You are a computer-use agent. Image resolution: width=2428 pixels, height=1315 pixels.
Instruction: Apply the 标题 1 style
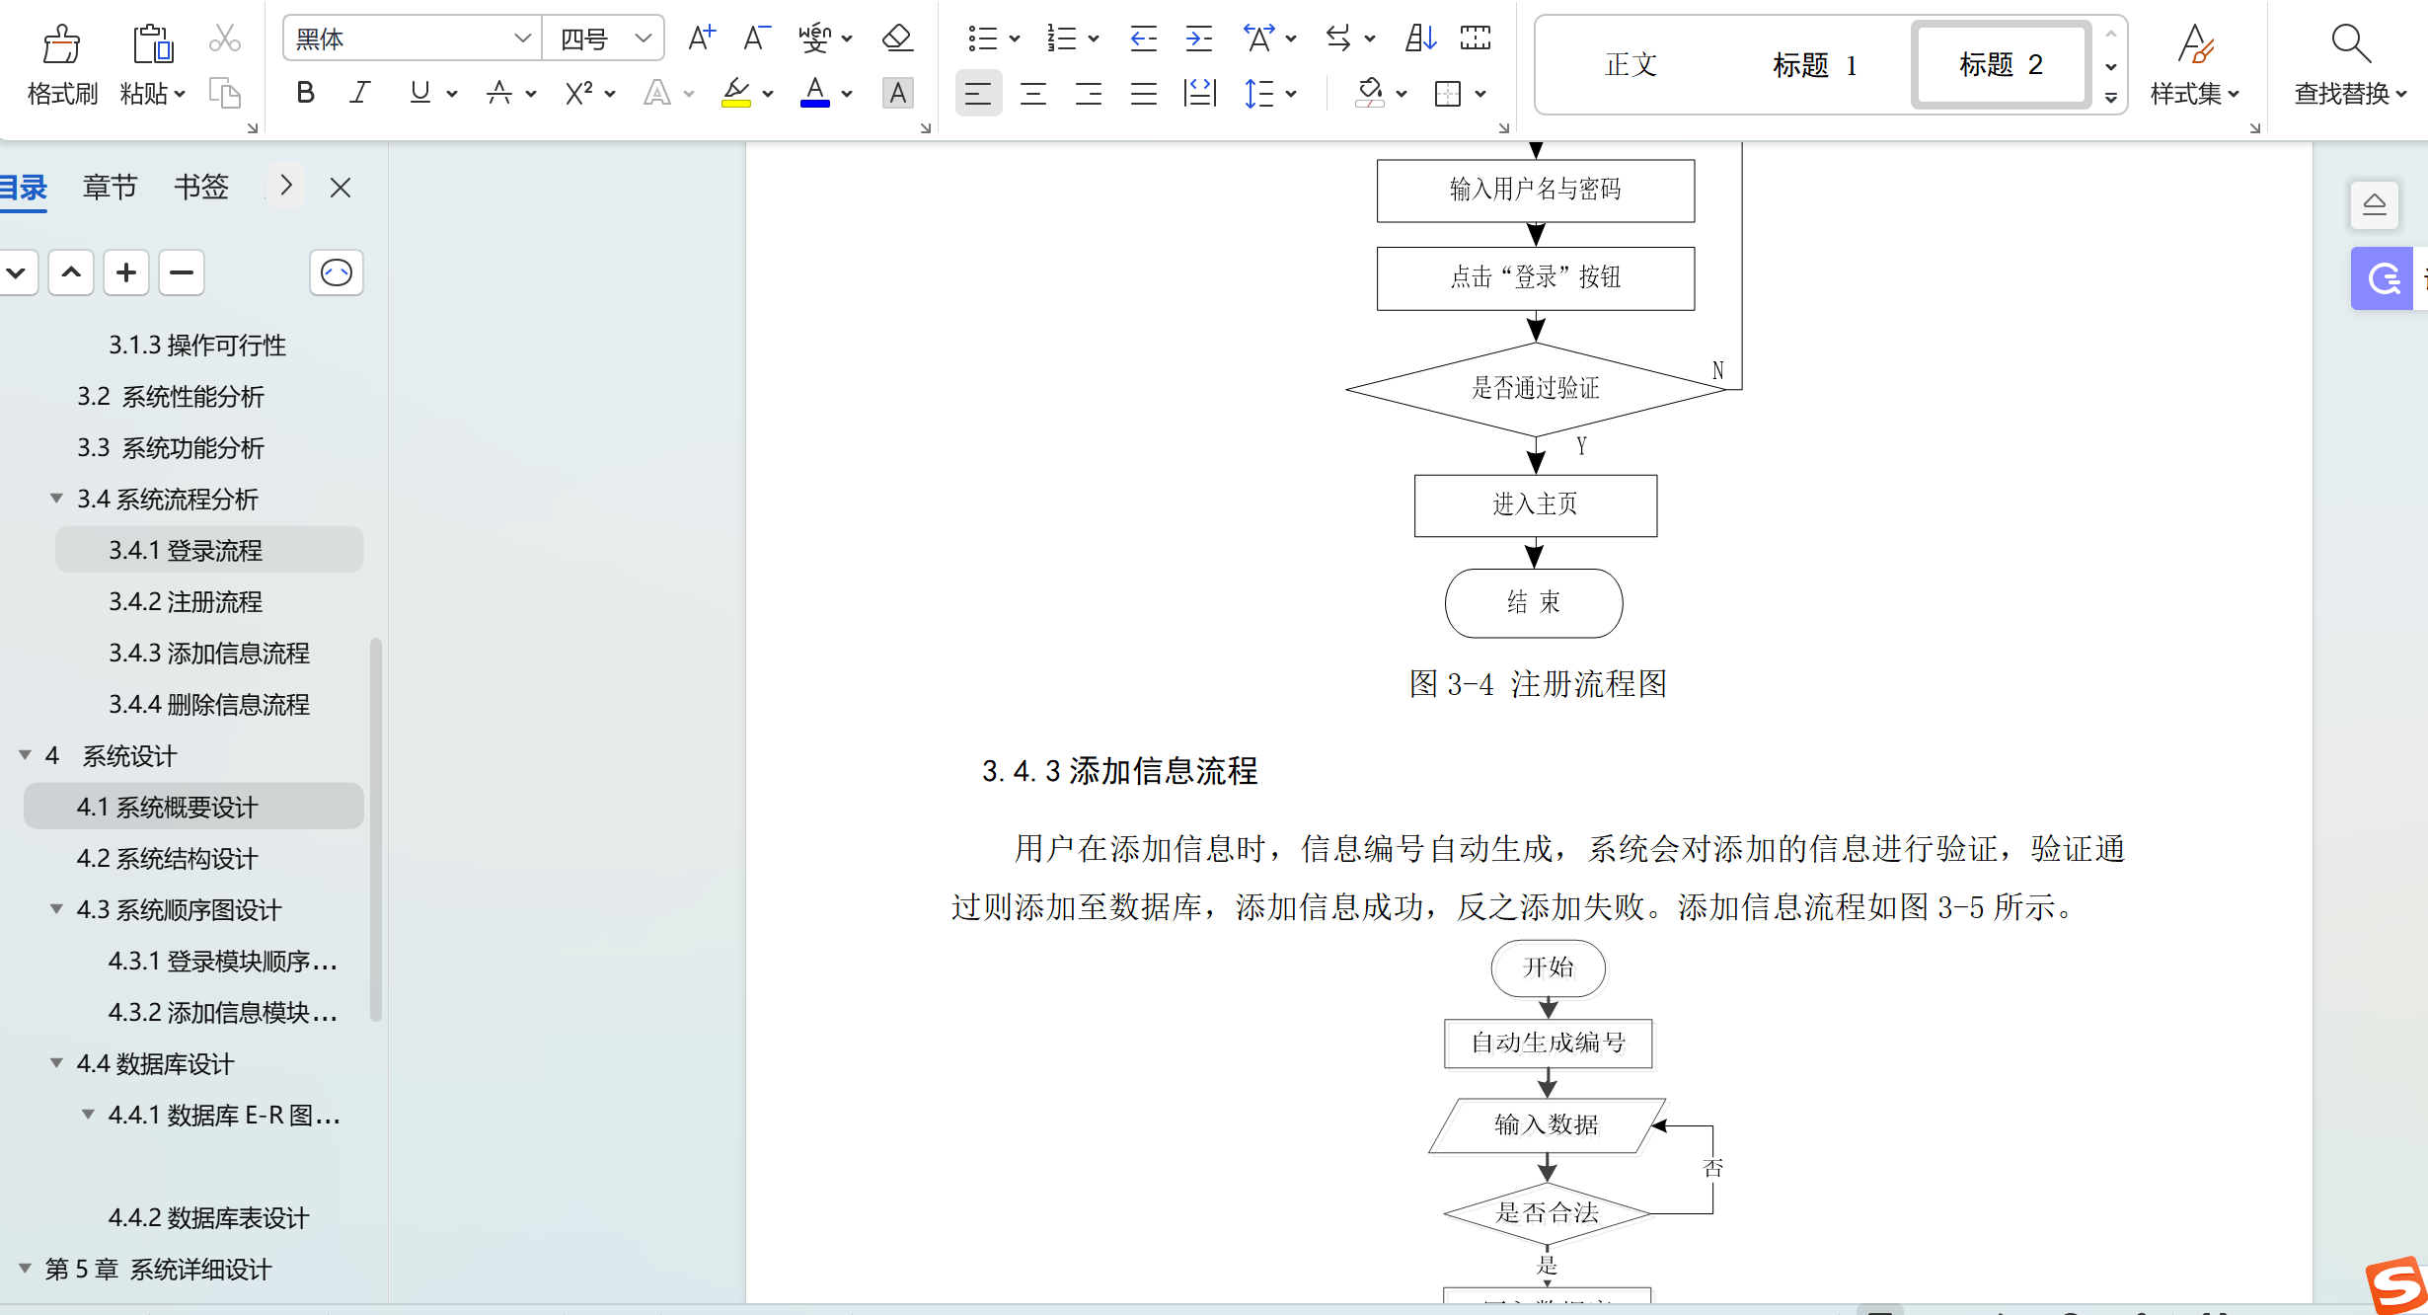1814,65
